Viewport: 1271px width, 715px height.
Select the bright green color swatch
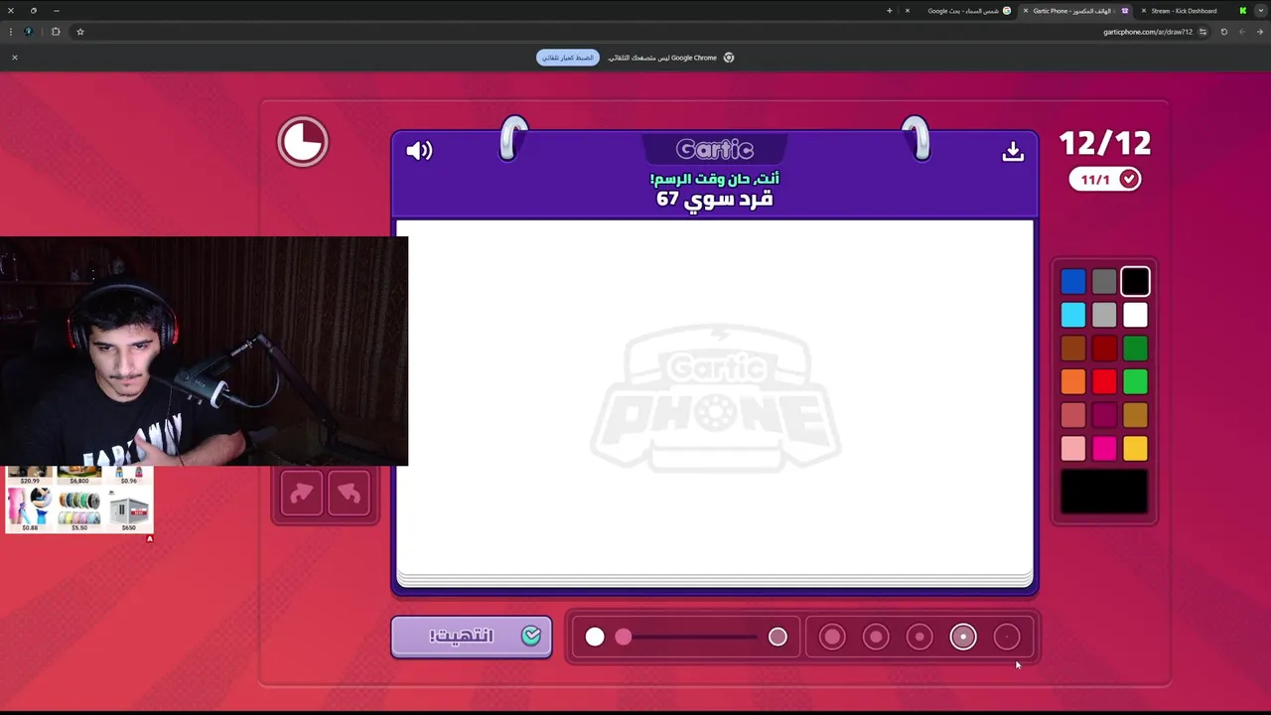pyautogui.click(x=1135, y=381)
